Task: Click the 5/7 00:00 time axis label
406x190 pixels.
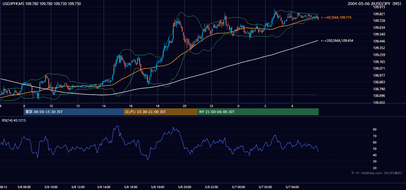Action: pyautogui.click(x=239, y=187)
